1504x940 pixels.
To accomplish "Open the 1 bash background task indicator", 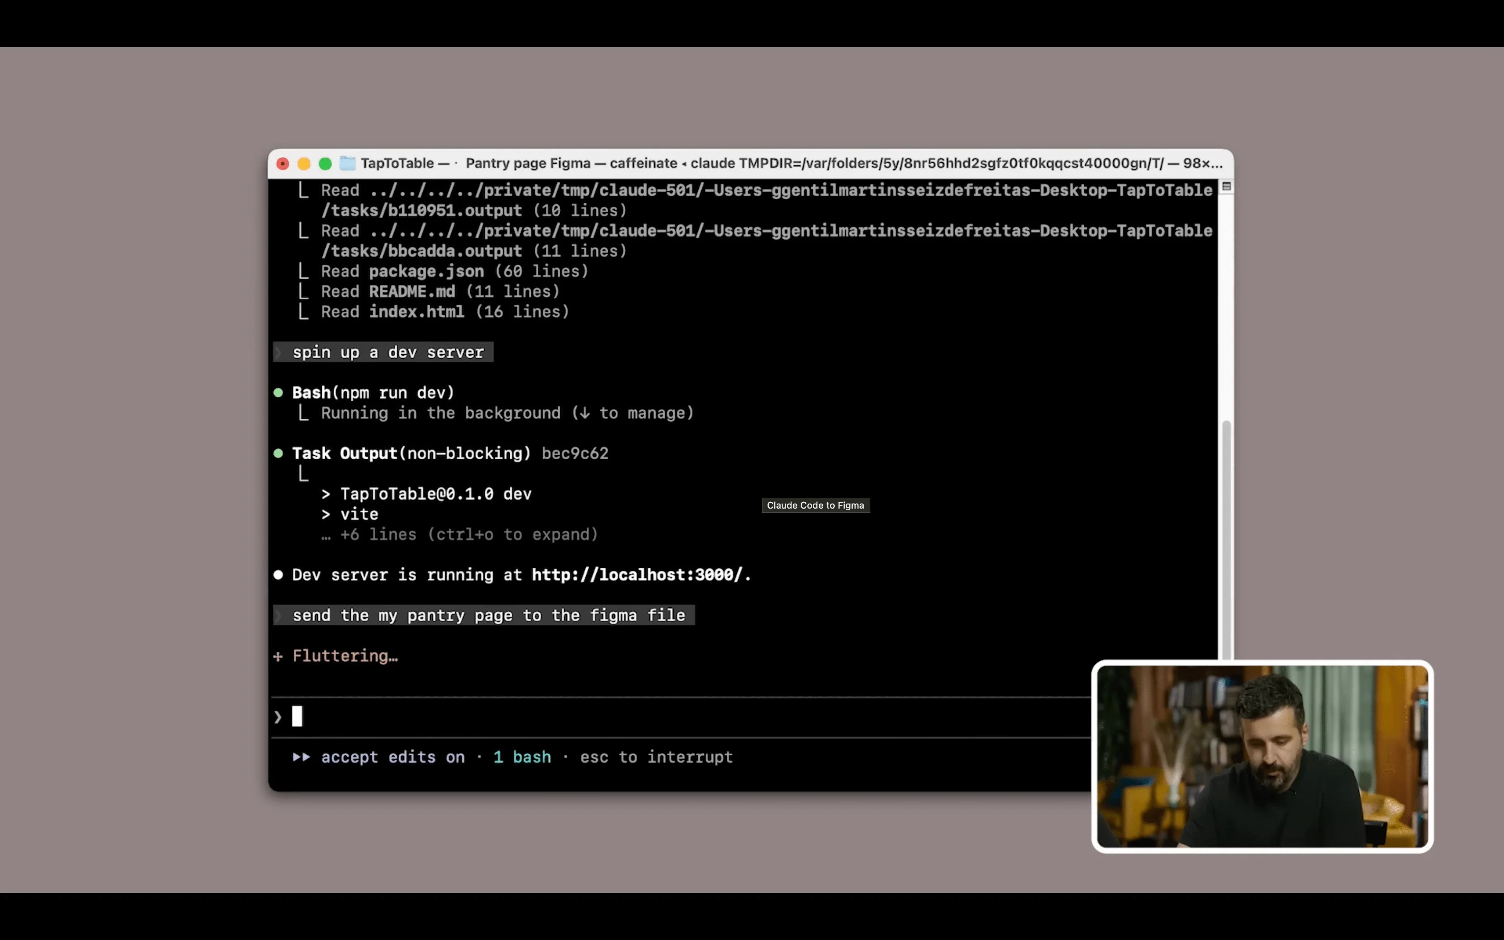I will click(522, 757).
